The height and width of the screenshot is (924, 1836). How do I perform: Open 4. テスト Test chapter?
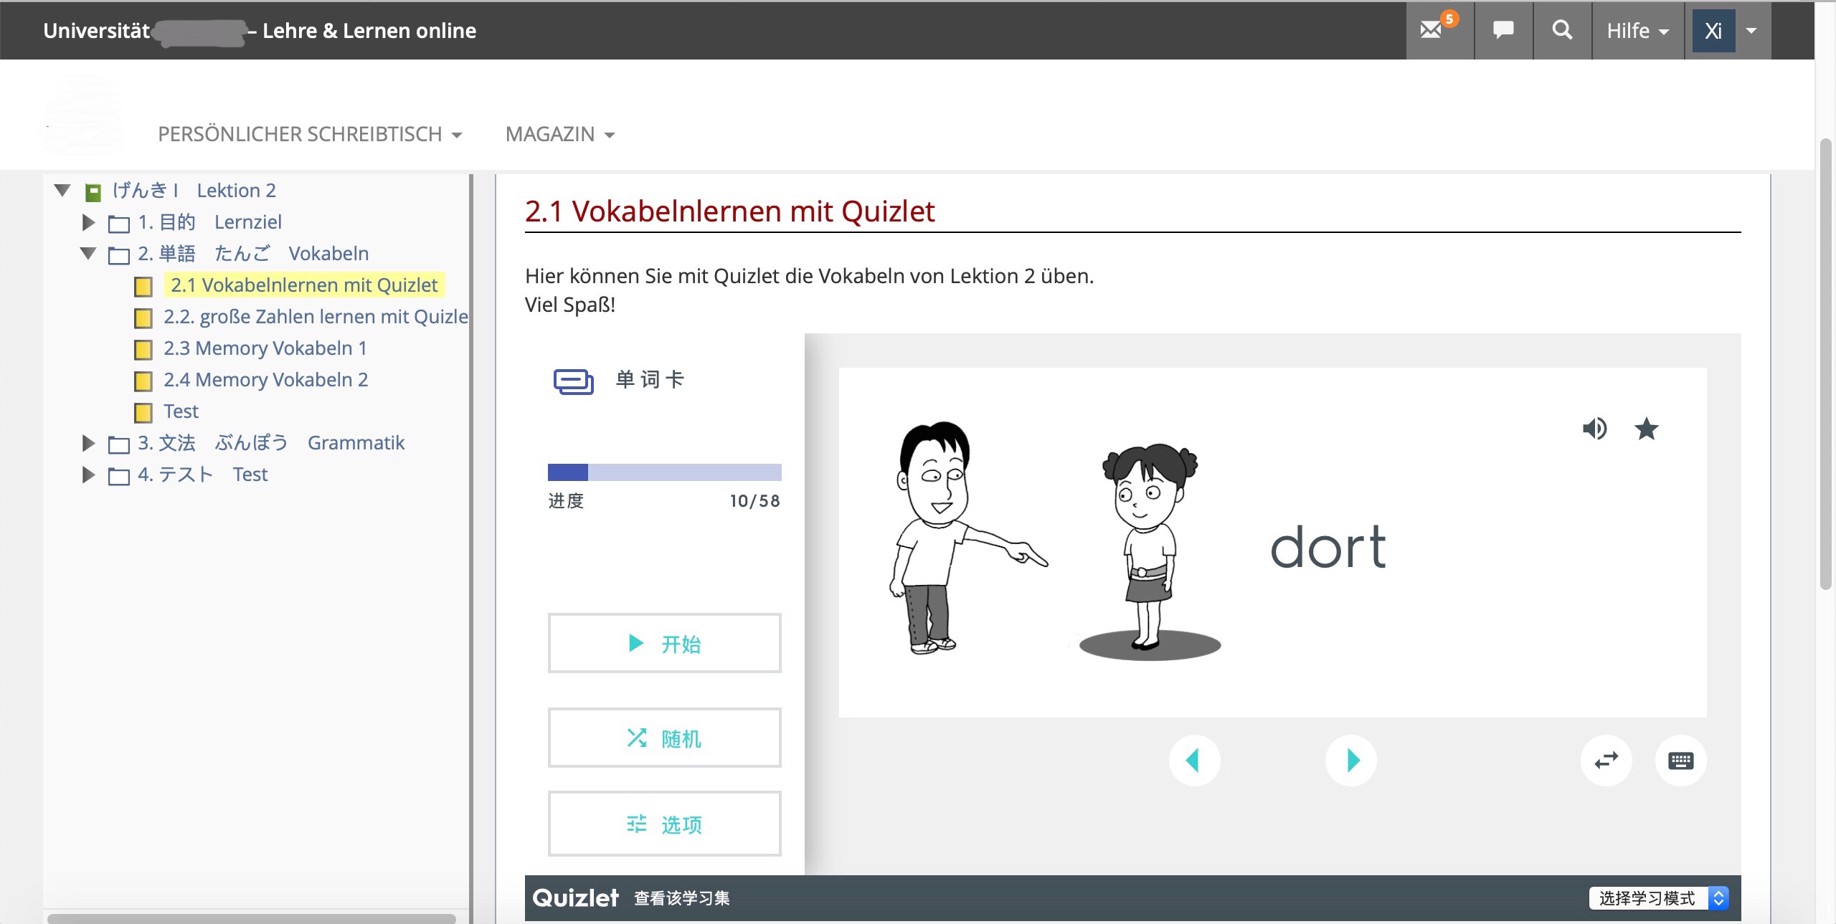tap(203, 475)
